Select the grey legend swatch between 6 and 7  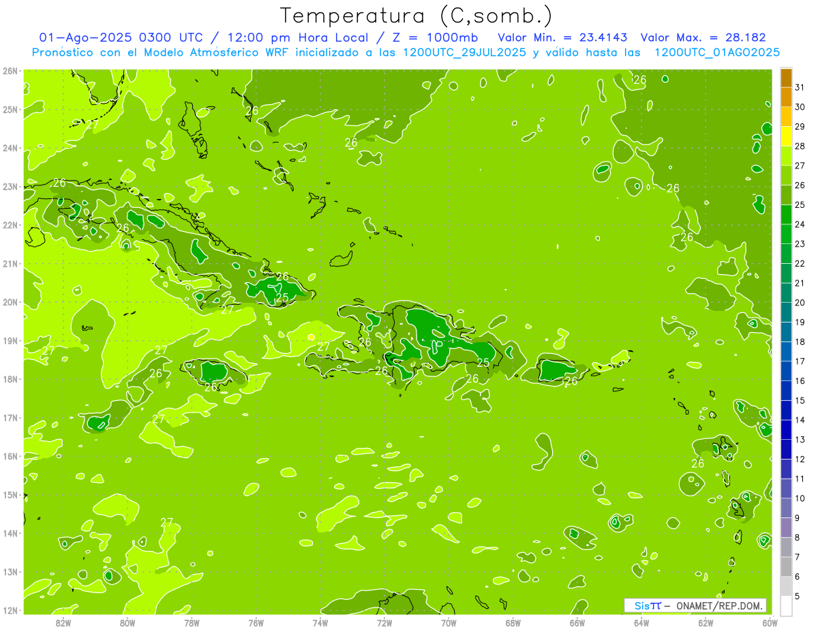[786, 567]
